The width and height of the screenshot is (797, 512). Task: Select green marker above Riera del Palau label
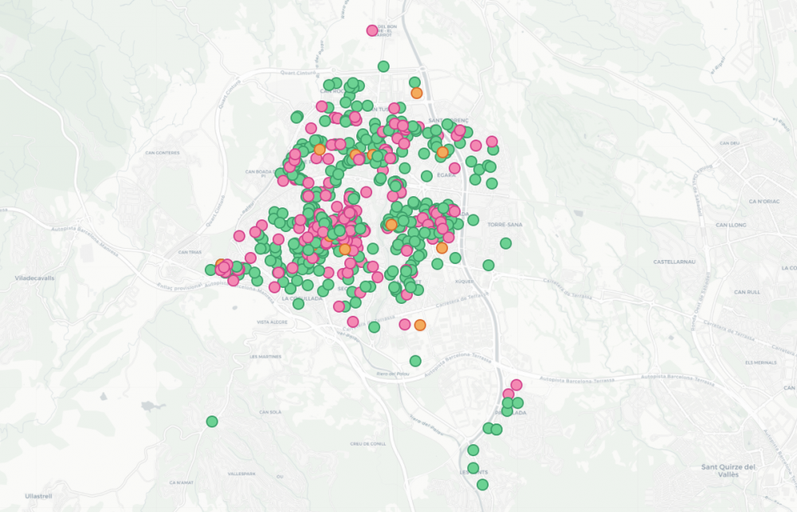pyautogui.click(x=415, y=361)
